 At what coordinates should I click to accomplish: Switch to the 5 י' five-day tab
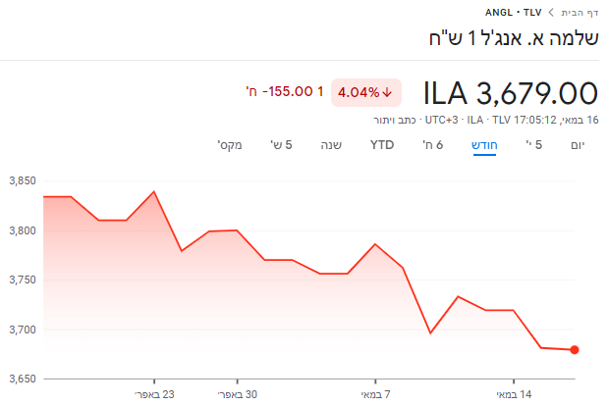pos(533,145)
